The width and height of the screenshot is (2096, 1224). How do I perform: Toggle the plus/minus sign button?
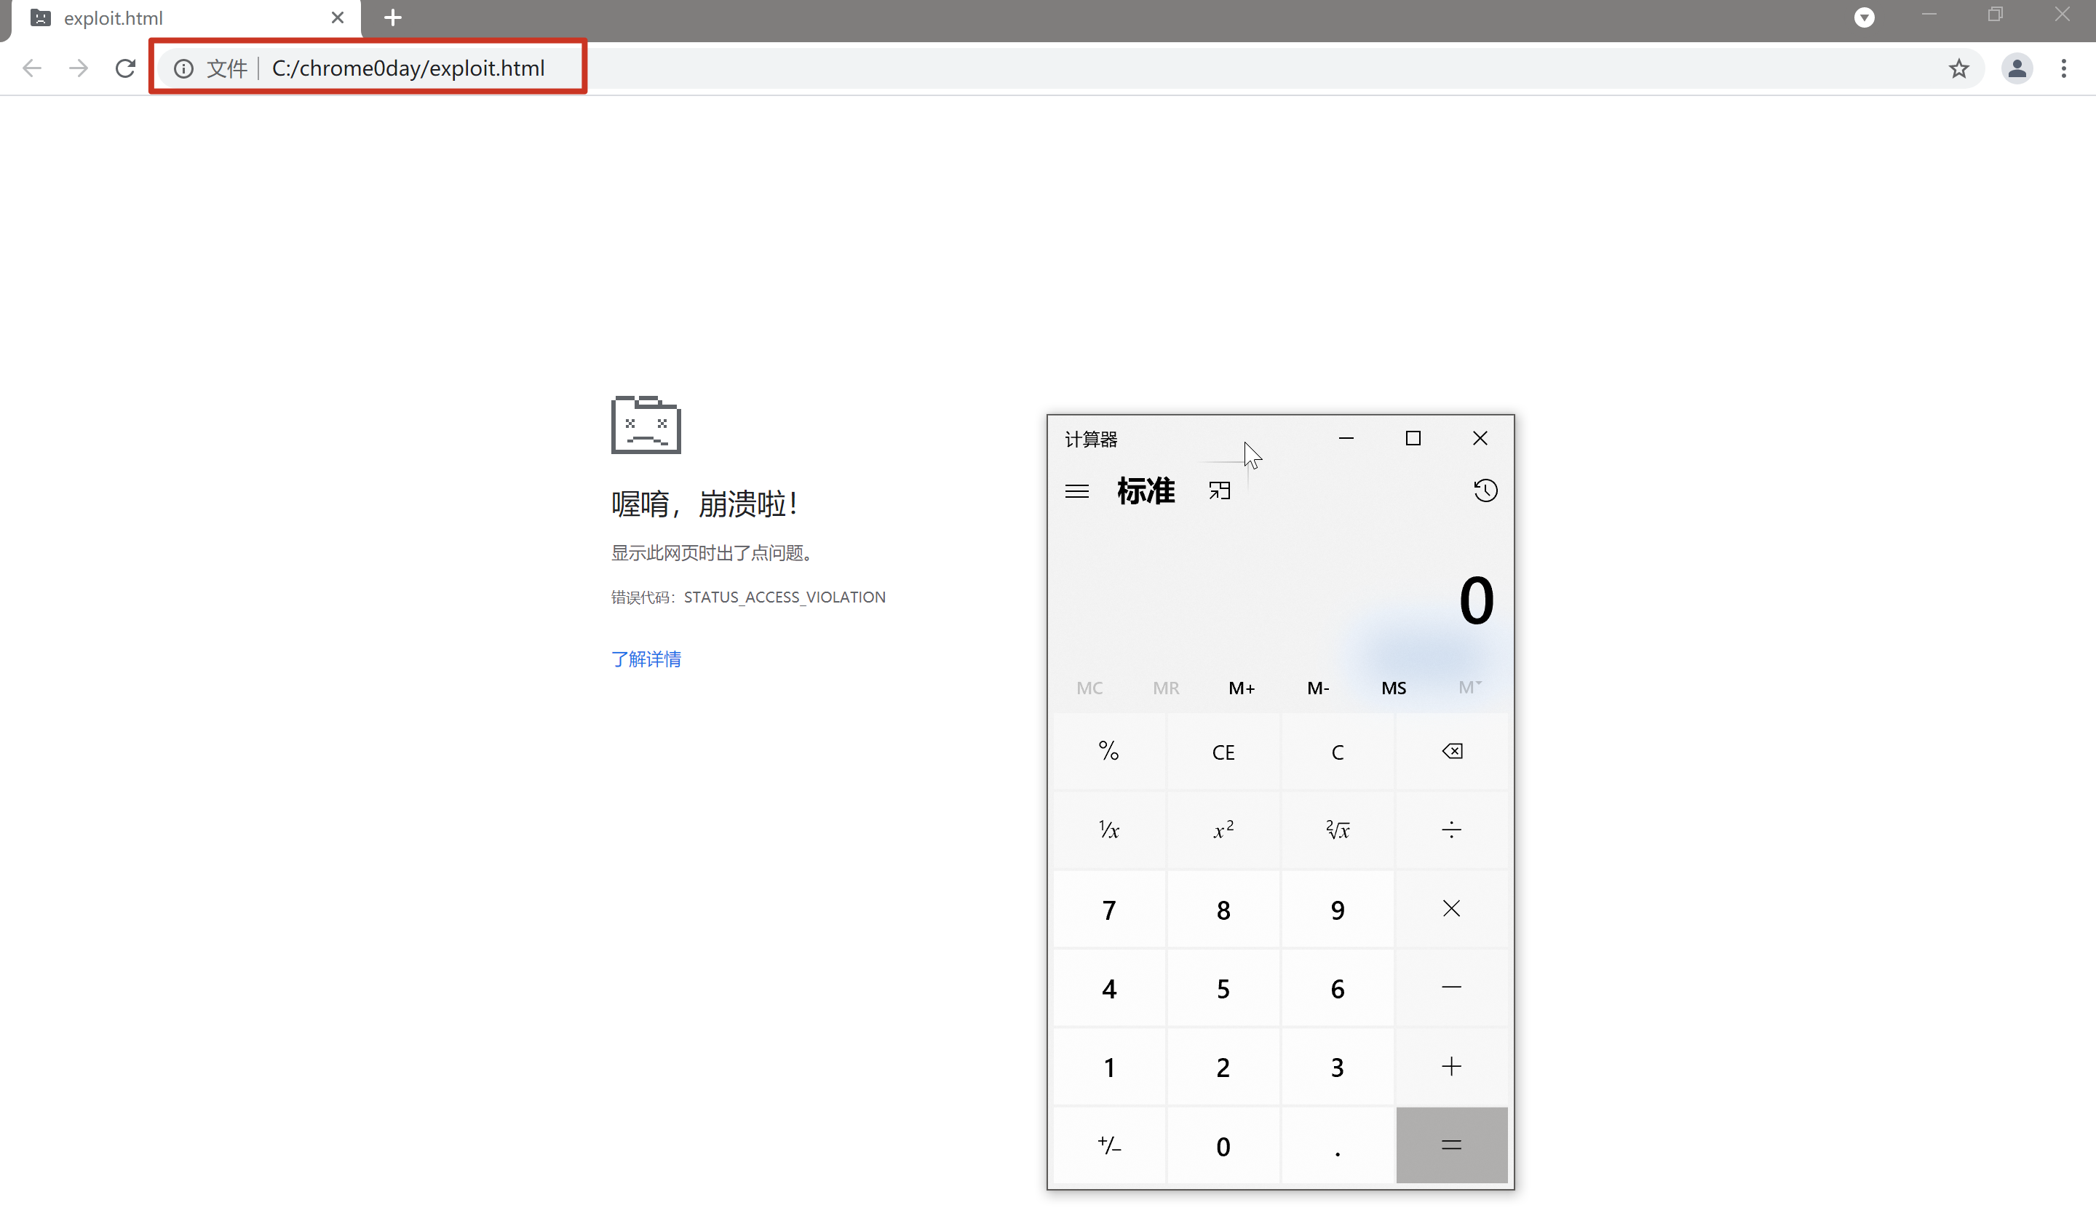pos(1108,1145)
